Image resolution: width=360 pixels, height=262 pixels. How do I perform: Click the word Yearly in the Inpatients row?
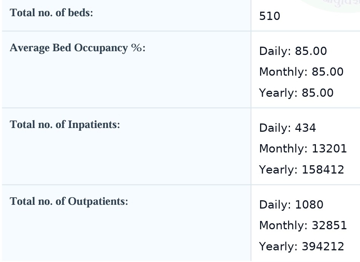pyautogui.click(x=278, y=170)
